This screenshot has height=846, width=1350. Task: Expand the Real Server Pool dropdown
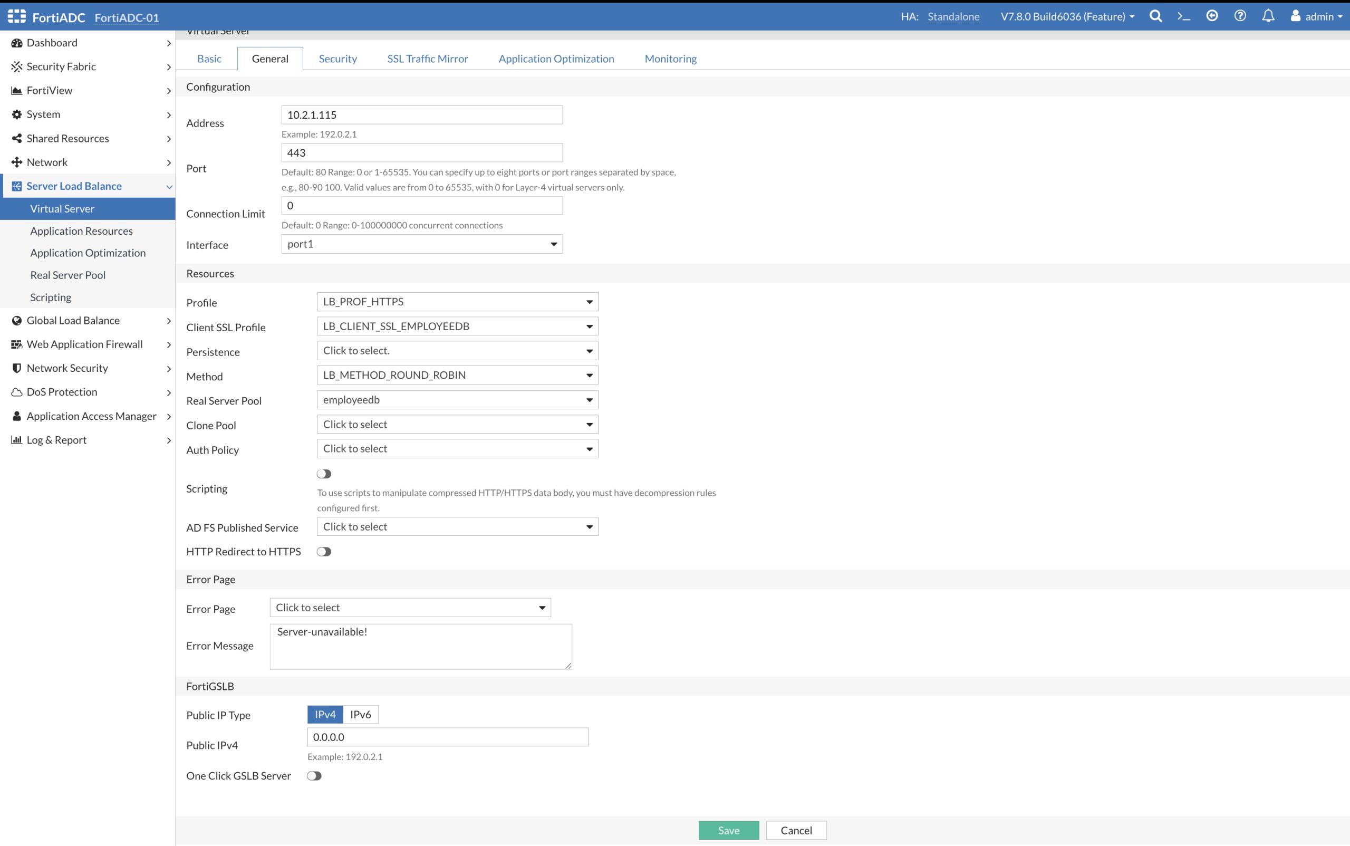457,400
